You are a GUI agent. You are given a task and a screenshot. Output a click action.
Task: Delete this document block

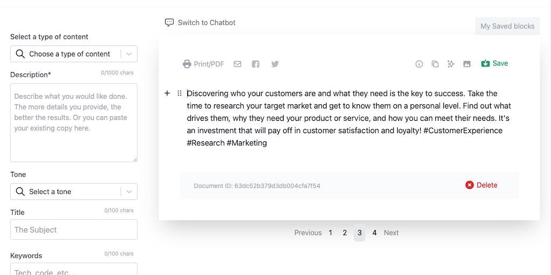(x=481, y=185)
